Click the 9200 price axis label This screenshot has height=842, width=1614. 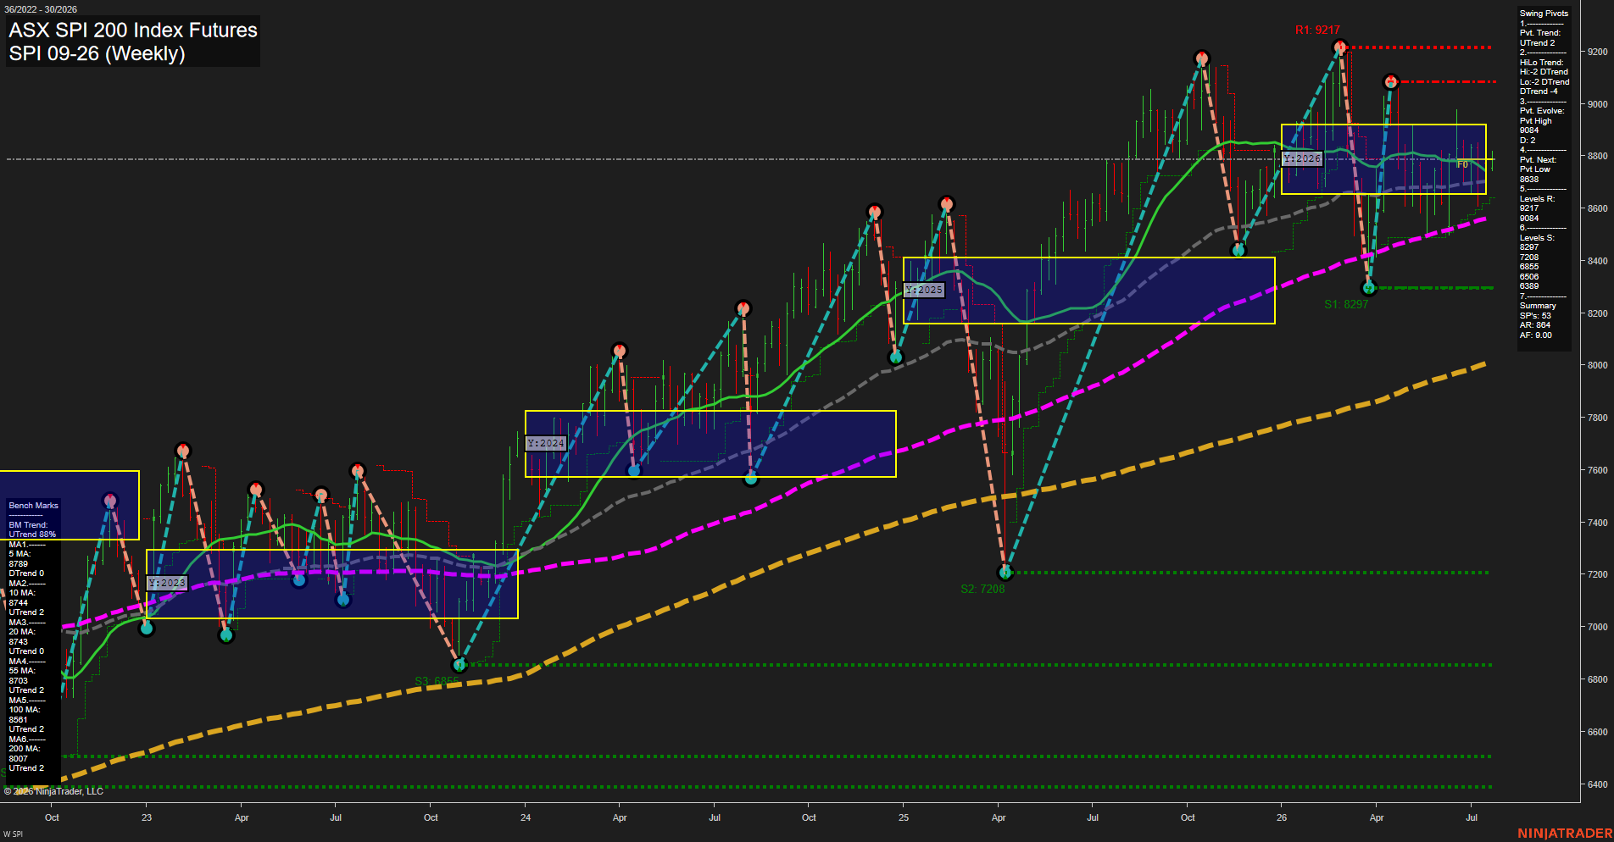tap(1597, 52)
